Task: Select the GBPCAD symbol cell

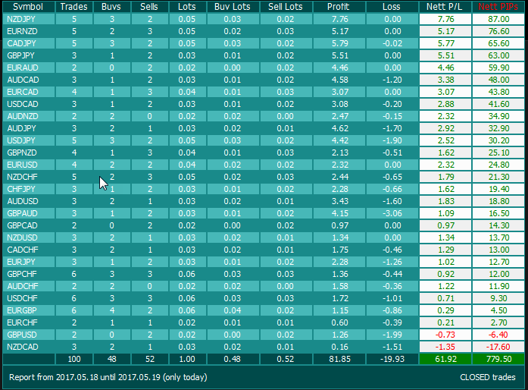Action: click(28, 225)
